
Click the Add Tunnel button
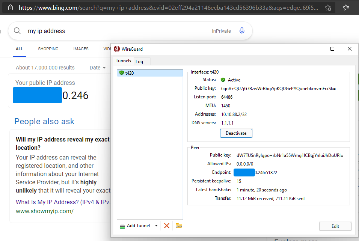134,226
